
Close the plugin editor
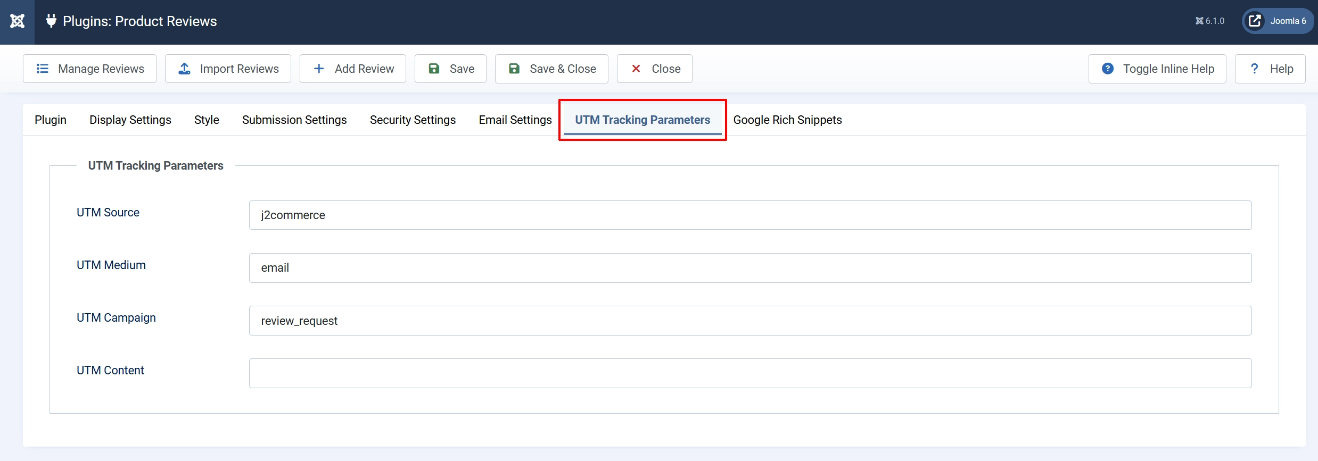point(655,69)
